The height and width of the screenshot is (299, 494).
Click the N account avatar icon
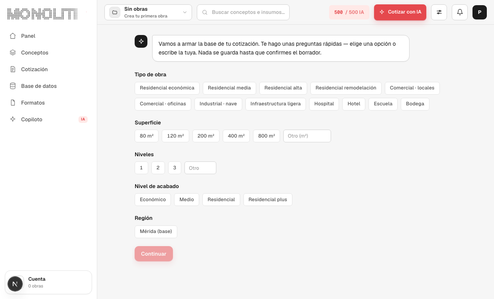[x=15, y=284]
